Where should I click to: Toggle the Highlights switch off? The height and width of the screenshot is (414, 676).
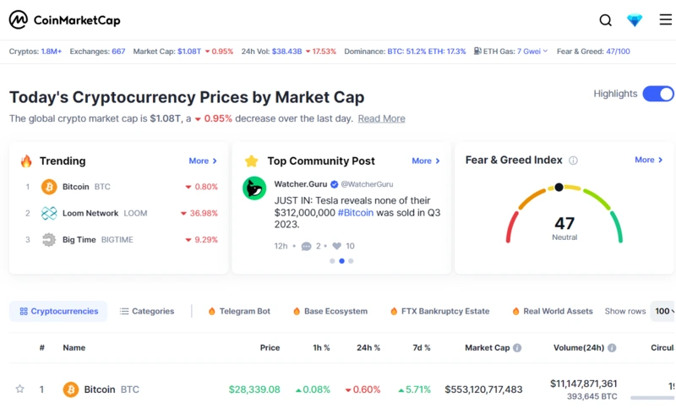(658, 94)
